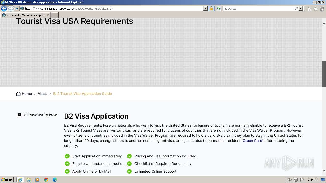
Task: Click the scrollbar down arrow
Action: tap(324, 171)
